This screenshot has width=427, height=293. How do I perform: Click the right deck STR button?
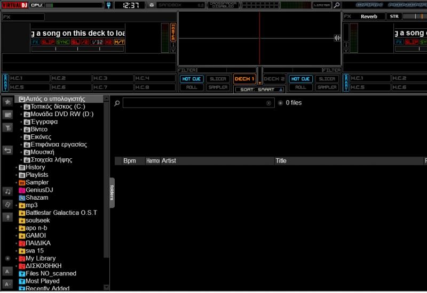click(394, 17)
